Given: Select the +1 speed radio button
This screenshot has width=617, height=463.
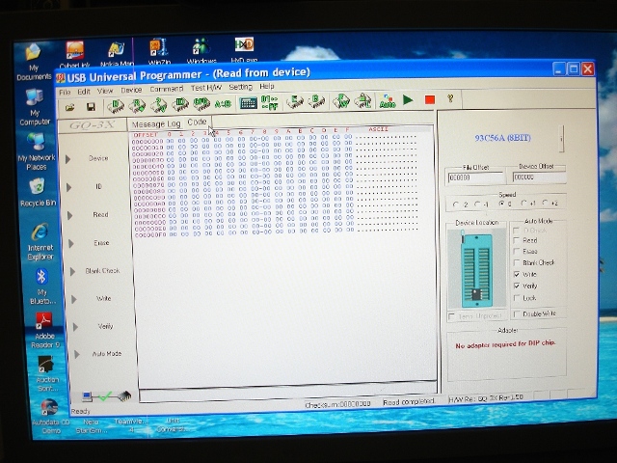Looking at the screenshot, I should pos(523,204).
